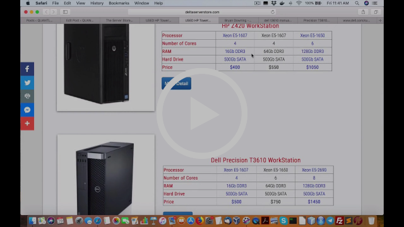Open Safari compass icon in the Dock
The height and width of the screenshot is (227, 404).
tap(97, 221)
